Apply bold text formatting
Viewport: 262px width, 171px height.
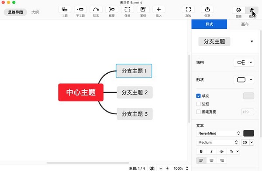click(201, 151)
